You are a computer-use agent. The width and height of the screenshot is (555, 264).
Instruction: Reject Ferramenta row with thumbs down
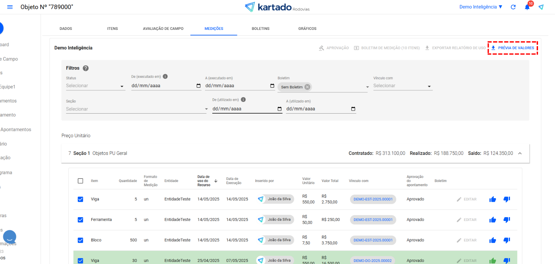pos(506,220)
